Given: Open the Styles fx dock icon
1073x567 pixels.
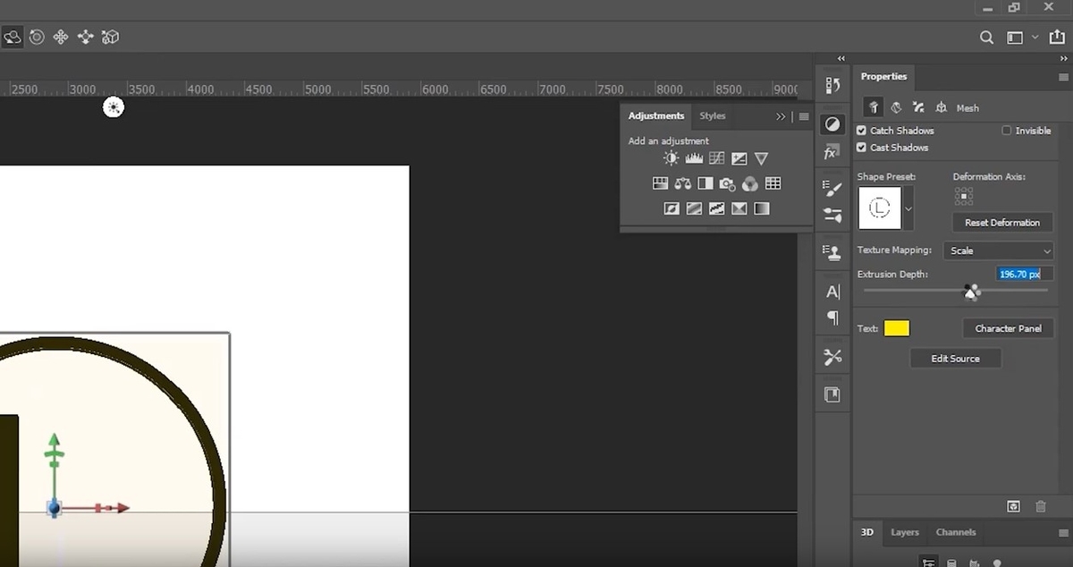Looking at the screenshot, I should [832, 153].
